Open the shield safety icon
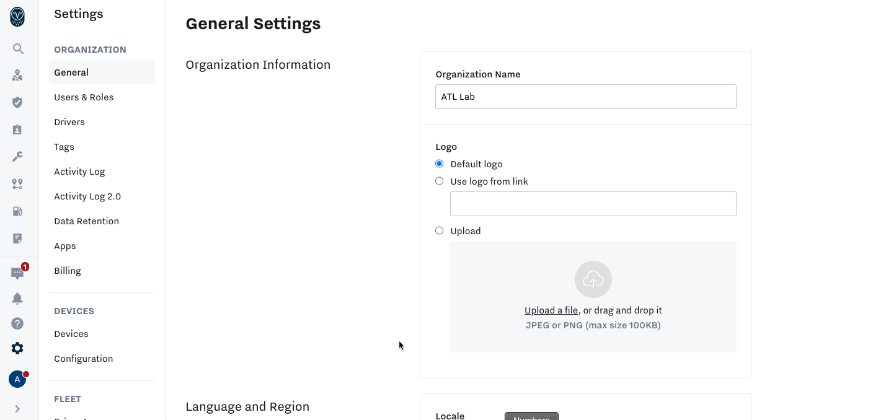This screenshot has width=886, height=420. [17, 102]
